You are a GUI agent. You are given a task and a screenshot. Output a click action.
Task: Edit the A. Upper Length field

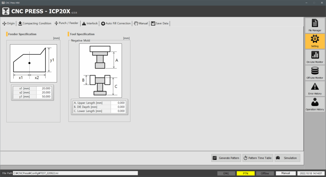click(x=118, y=103)
